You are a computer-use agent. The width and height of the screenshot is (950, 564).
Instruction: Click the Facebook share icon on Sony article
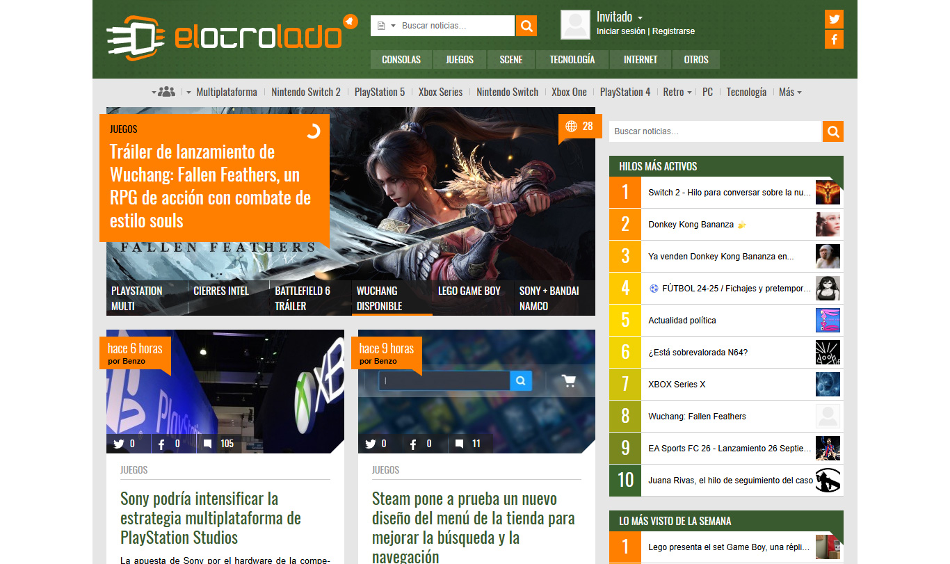[x=161, y=444]
